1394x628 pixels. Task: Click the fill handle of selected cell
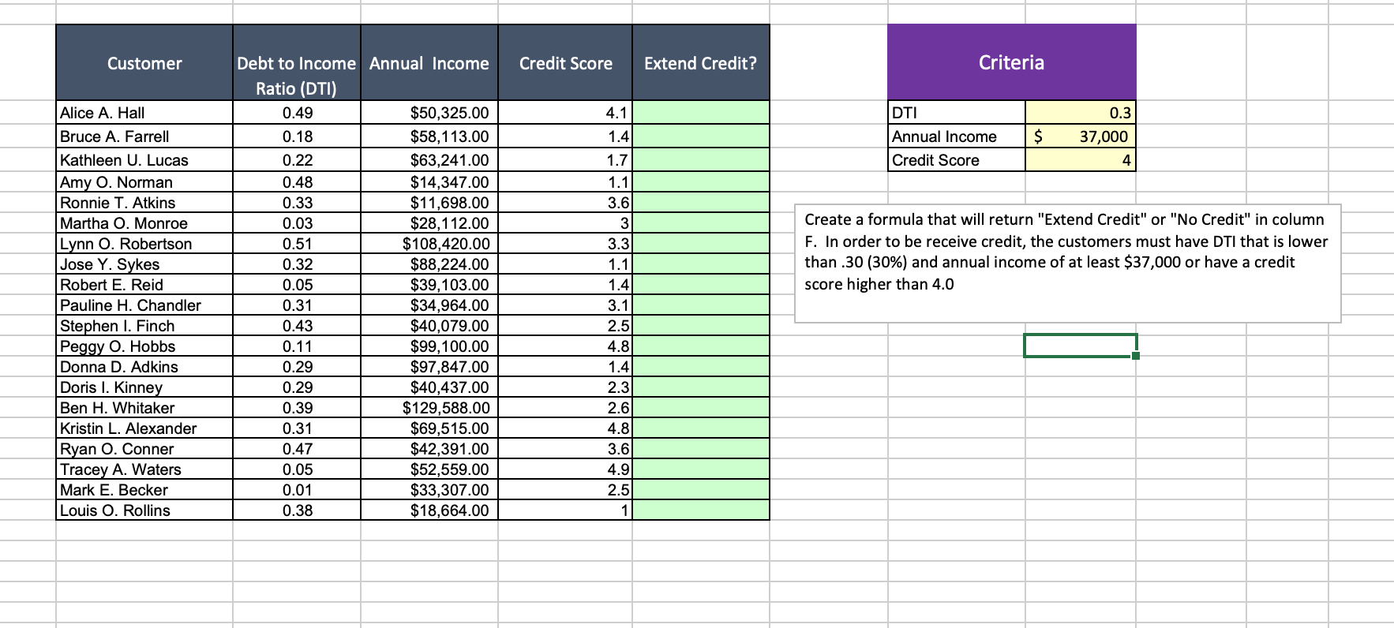coord(1136,356)
